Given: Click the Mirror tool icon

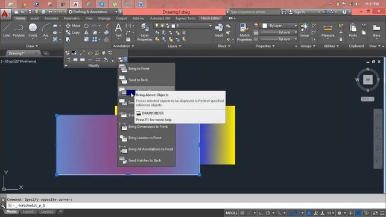Looking at the screenshot, I should 86,33.
